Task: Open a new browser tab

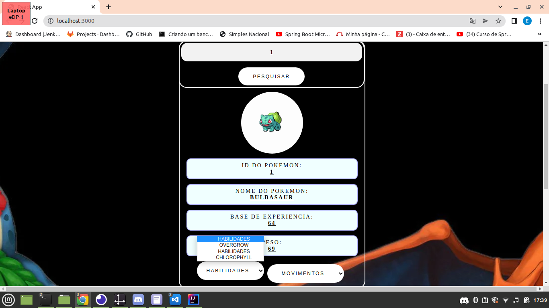Action: tap(109, 7)
